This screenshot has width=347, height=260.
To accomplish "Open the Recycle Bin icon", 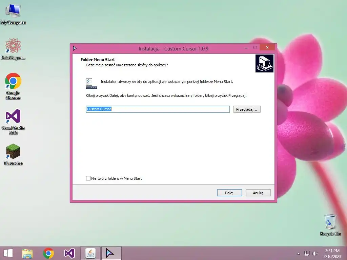I will pos(330,225).
